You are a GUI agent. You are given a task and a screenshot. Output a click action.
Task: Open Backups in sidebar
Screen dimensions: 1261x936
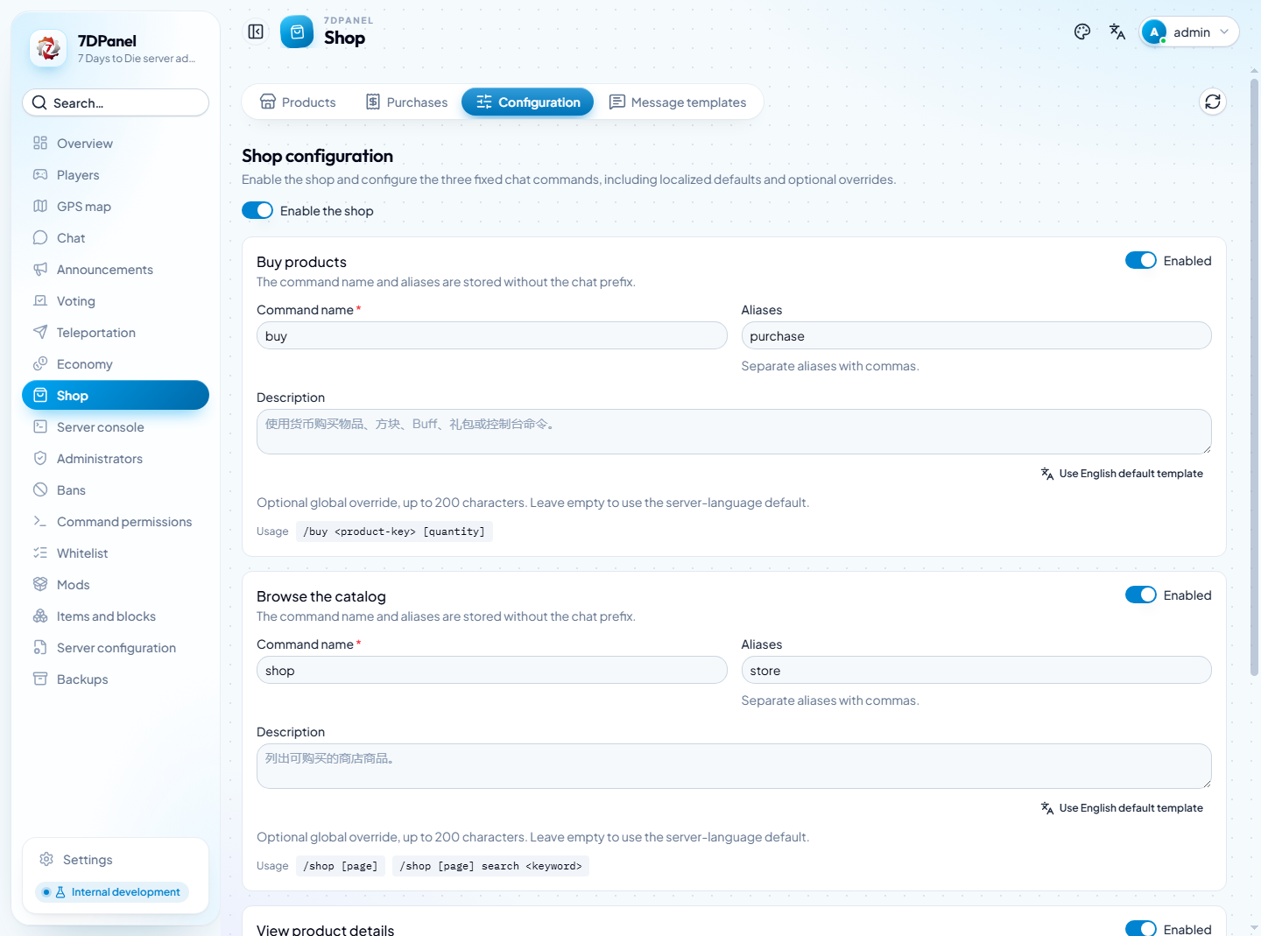pos(116,679)
